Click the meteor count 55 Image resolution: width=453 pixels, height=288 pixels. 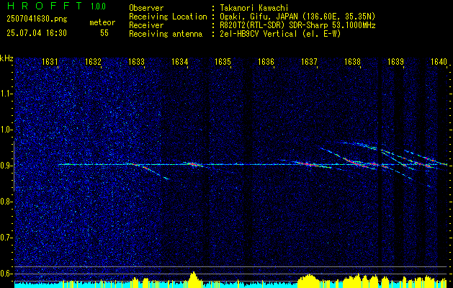point(104,33)
